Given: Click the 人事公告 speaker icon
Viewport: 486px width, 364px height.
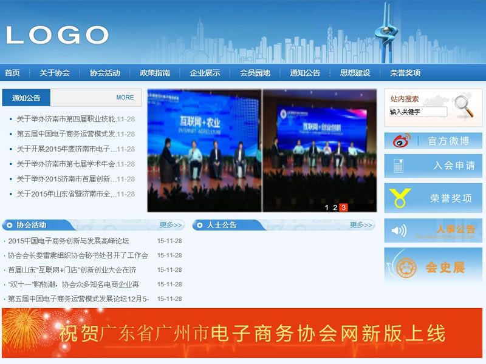Looking at the screenshot, I should pos(399,231).
